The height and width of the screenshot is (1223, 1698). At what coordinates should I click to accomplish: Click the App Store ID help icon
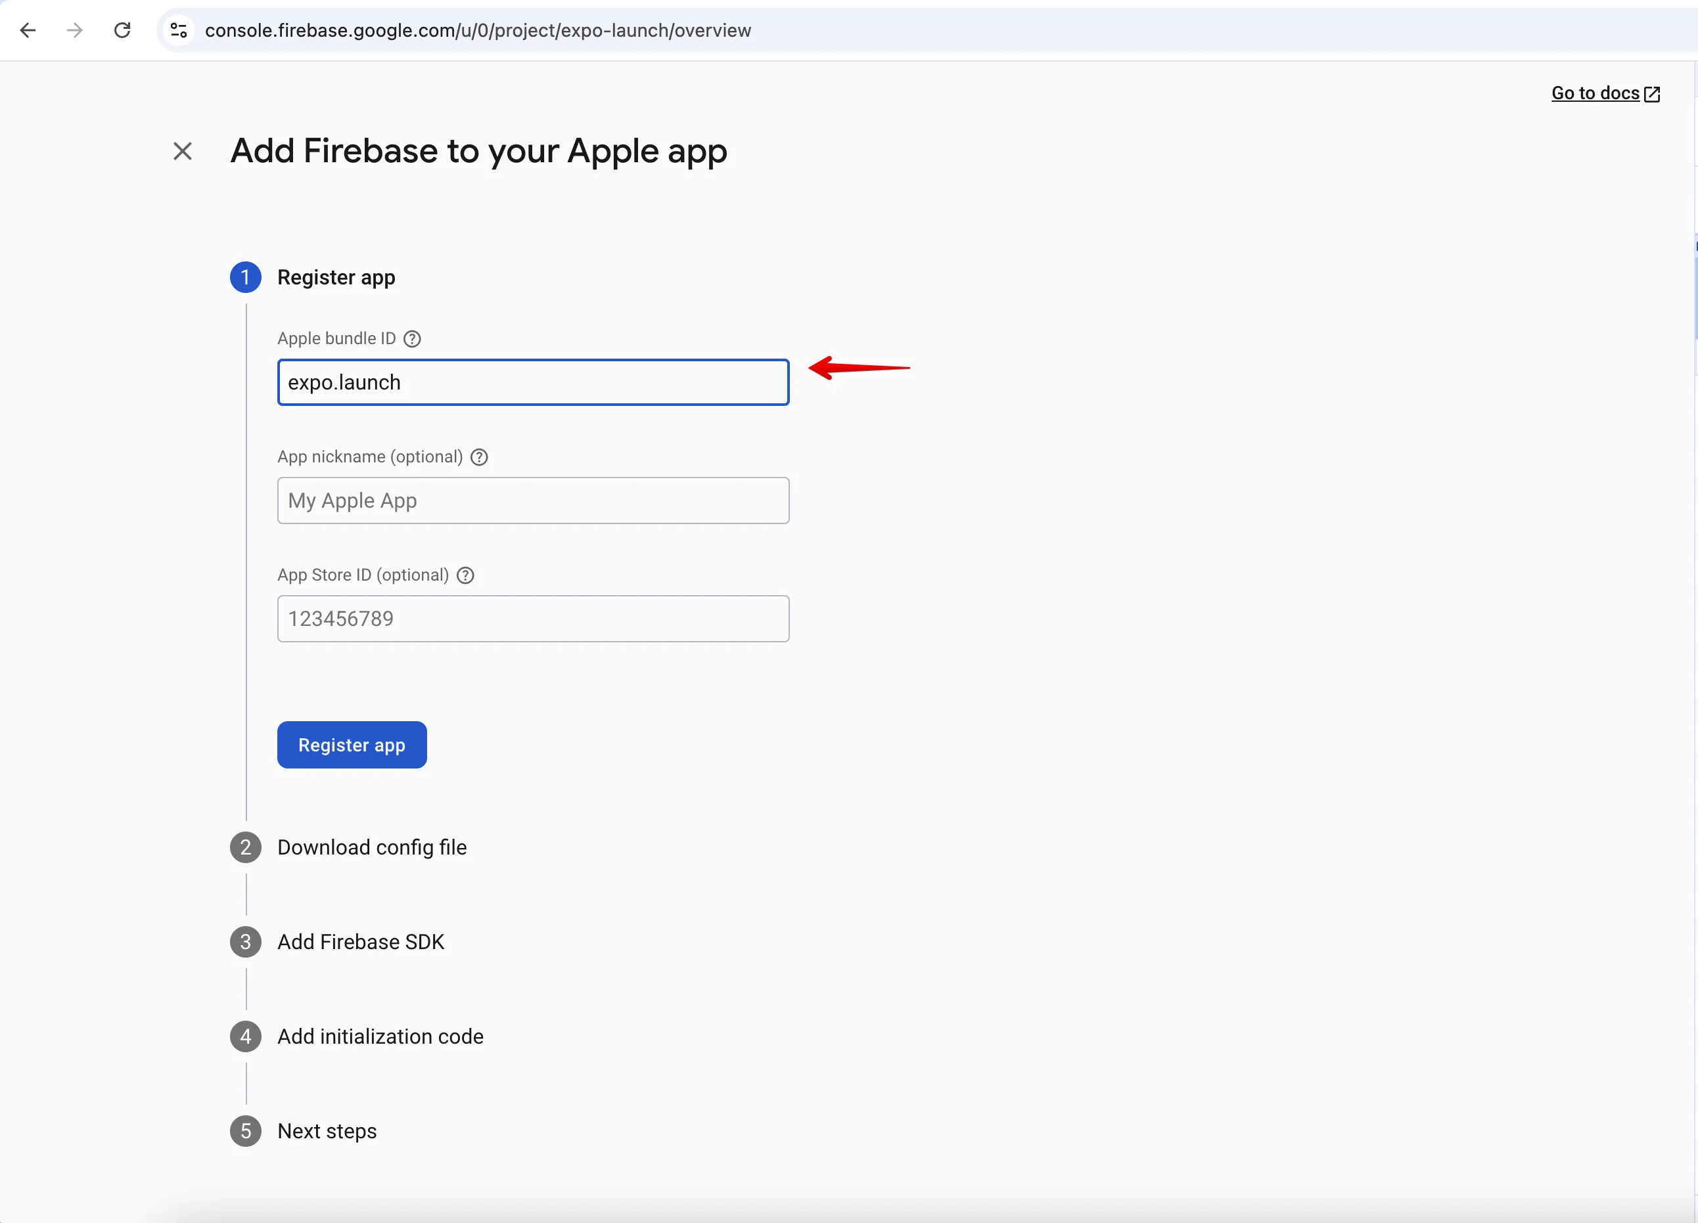pos(466,575)
